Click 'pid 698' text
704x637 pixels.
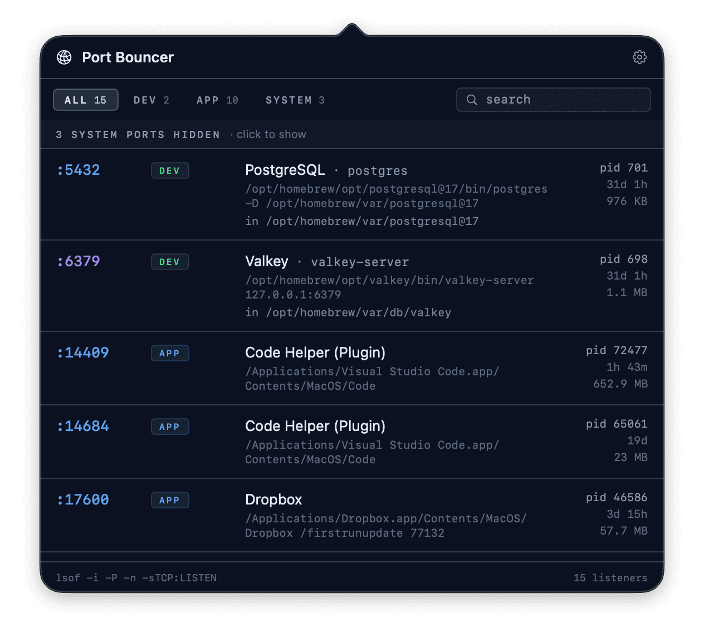point(624,259)
